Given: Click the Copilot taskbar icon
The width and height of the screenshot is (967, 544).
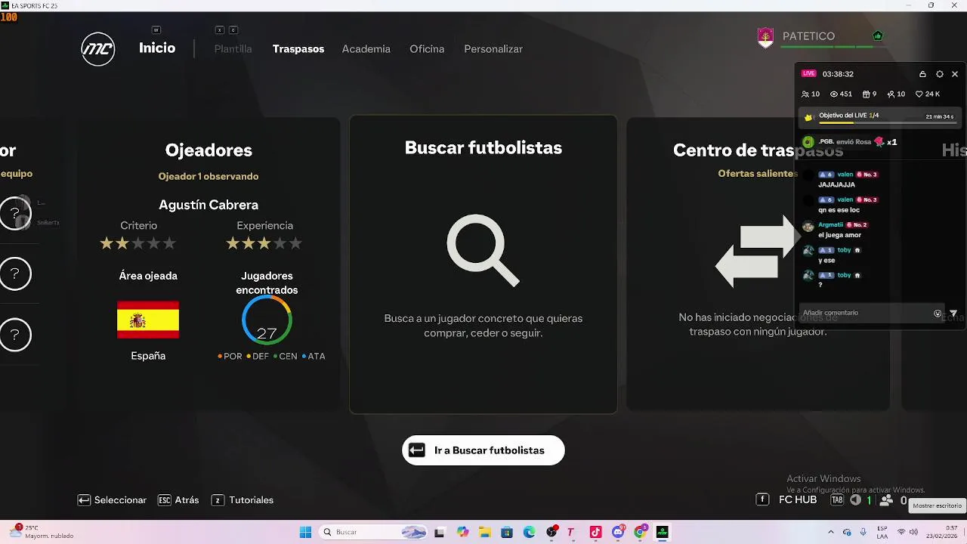Looking at the screenshot, I should pyautogui.click(x=462, y=532).
